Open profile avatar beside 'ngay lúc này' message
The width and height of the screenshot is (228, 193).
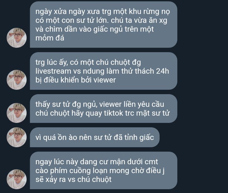(x=16, y=179)
